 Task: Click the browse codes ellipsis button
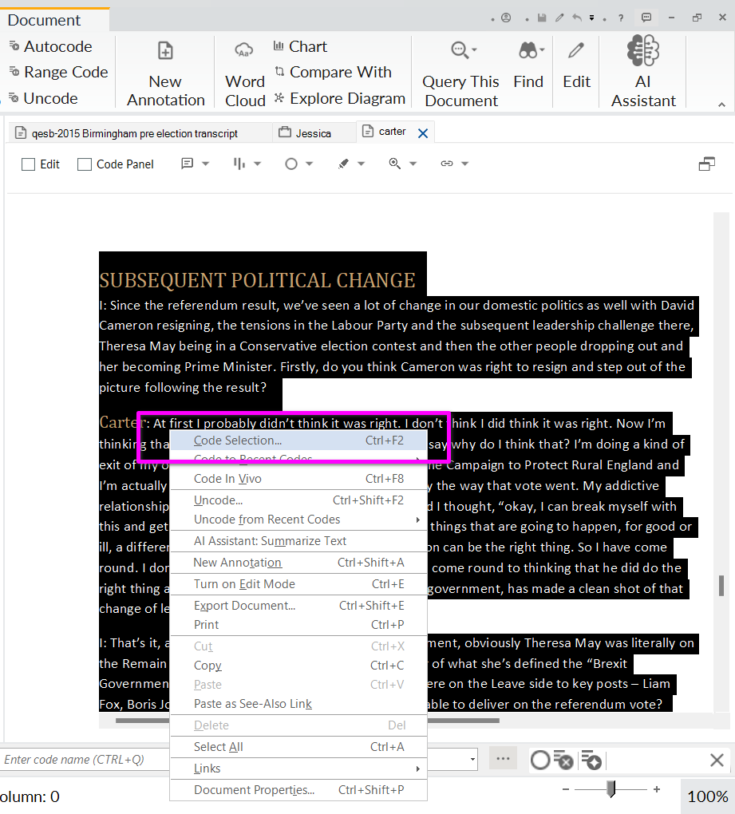(503, 758)
